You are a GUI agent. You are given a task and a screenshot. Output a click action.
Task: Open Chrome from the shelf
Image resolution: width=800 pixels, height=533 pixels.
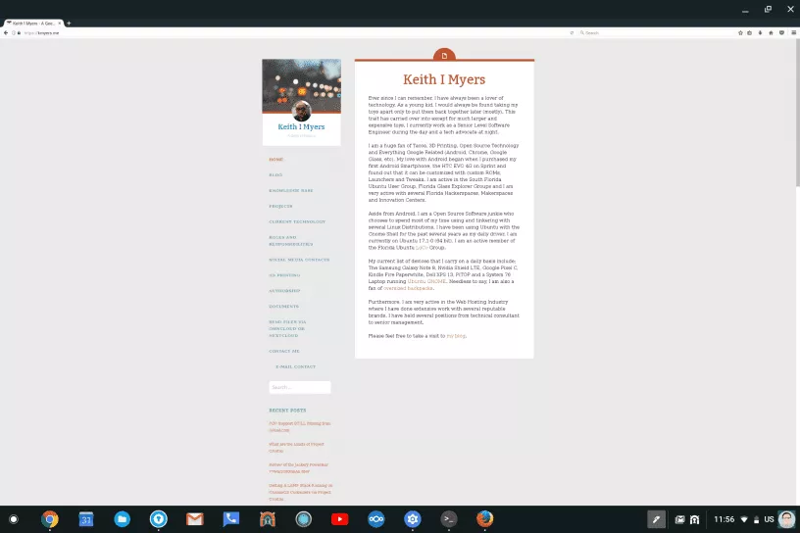point(50,518)
